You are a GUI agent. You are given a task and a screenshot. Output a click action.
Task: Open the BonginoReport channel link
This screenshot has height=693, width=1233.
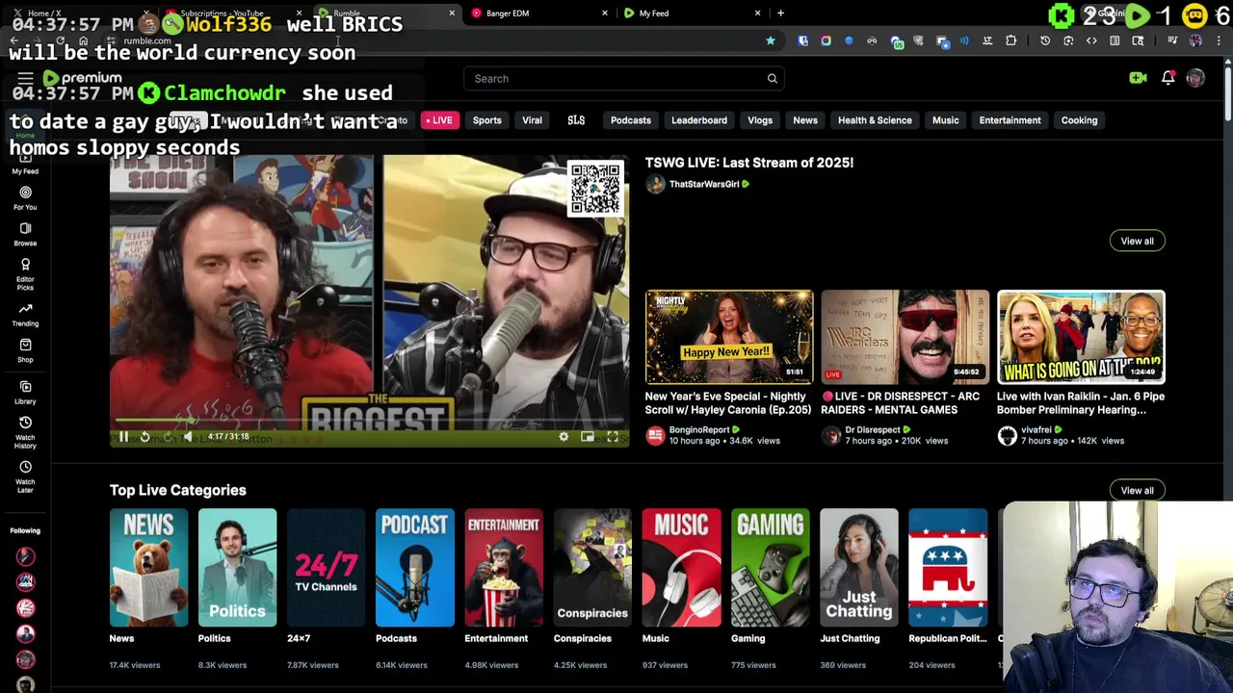(x=699, y=429)
